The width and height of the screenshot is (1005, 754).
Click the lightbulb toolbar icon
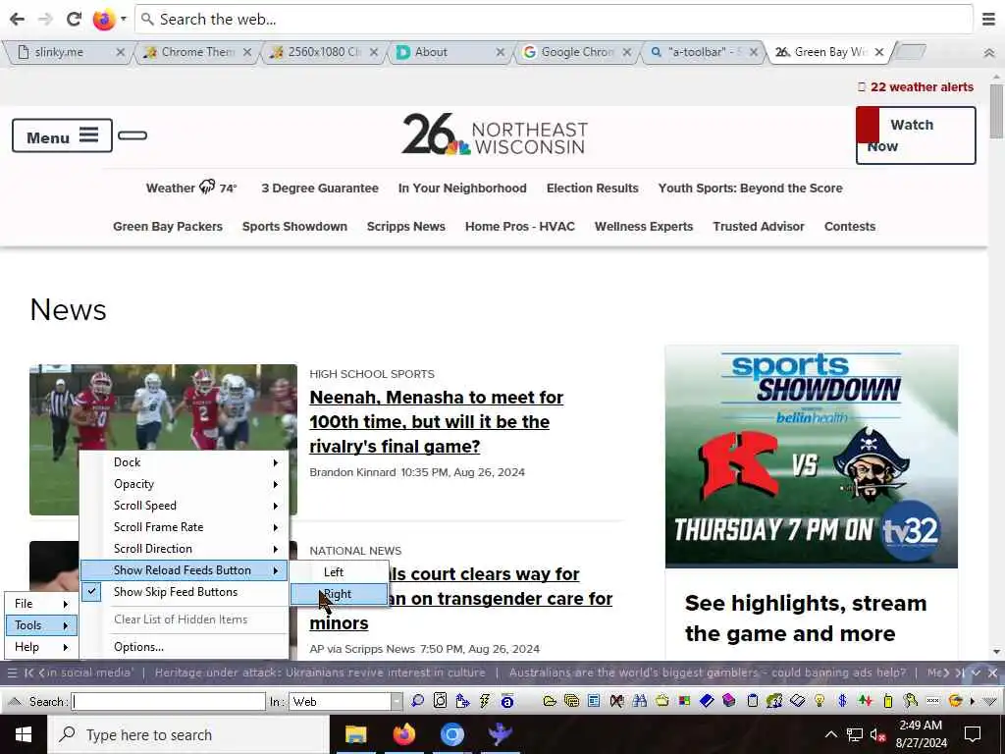click(820, 701)
